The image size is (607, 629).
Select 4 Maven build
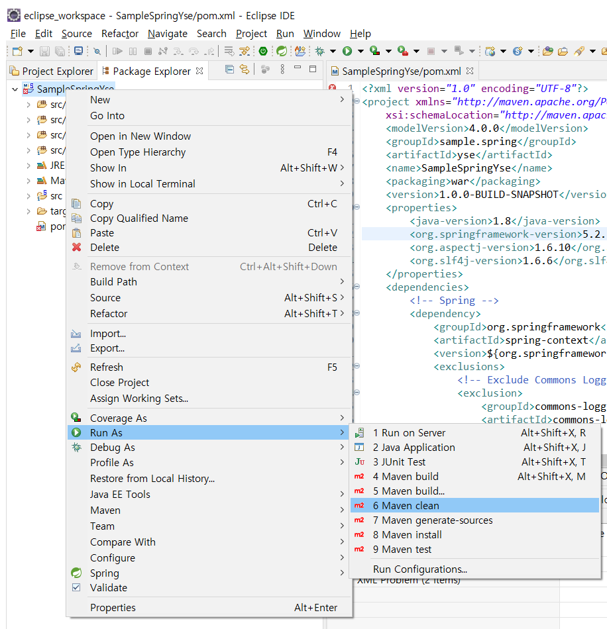click(475, 476)
